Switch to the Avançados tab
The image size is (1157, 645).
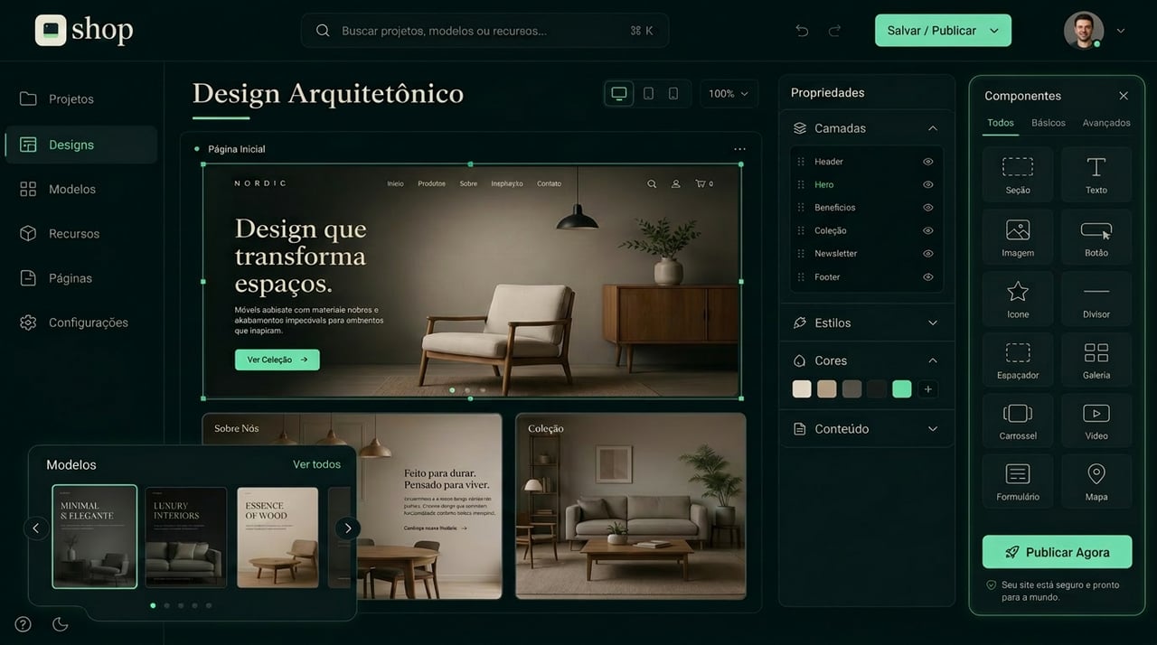click(1106, 123)
